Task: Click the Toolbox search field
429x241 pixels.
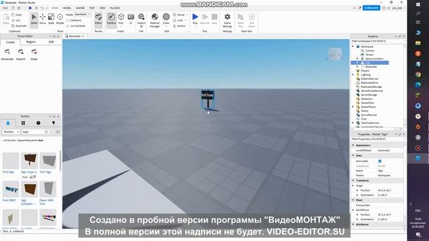Action: click(34, 132)
